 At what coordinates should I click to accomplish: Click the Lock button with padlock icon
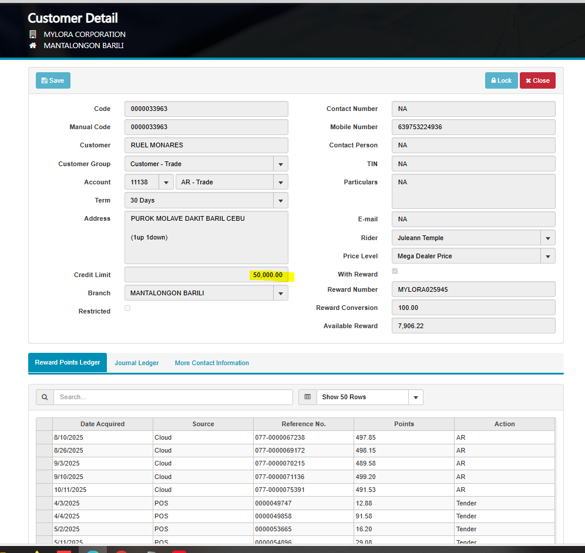click(x=501, y=80)
